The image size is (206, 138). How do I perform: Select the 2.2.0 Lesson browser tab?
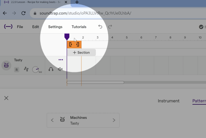pyautogui.click(x=36, y=2)
